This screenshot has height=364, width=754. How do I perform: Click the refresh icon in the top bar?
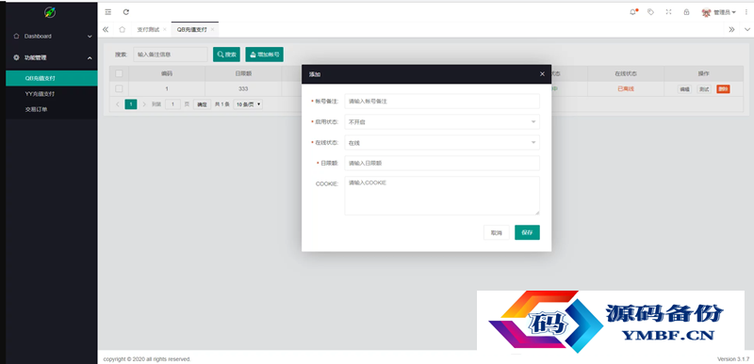click(126, 12)
